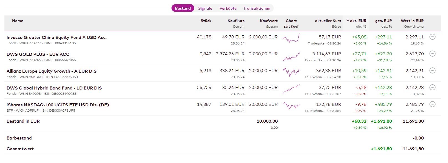
Task: Click the Invesco Greater China sparkline chart
Action: [291, 38]
